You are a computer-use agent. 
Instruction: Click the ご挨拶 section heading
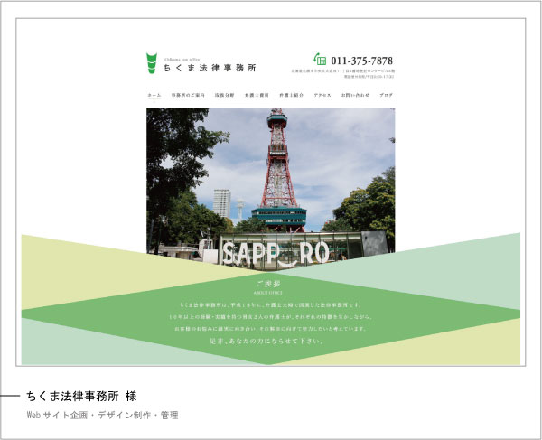269,283
